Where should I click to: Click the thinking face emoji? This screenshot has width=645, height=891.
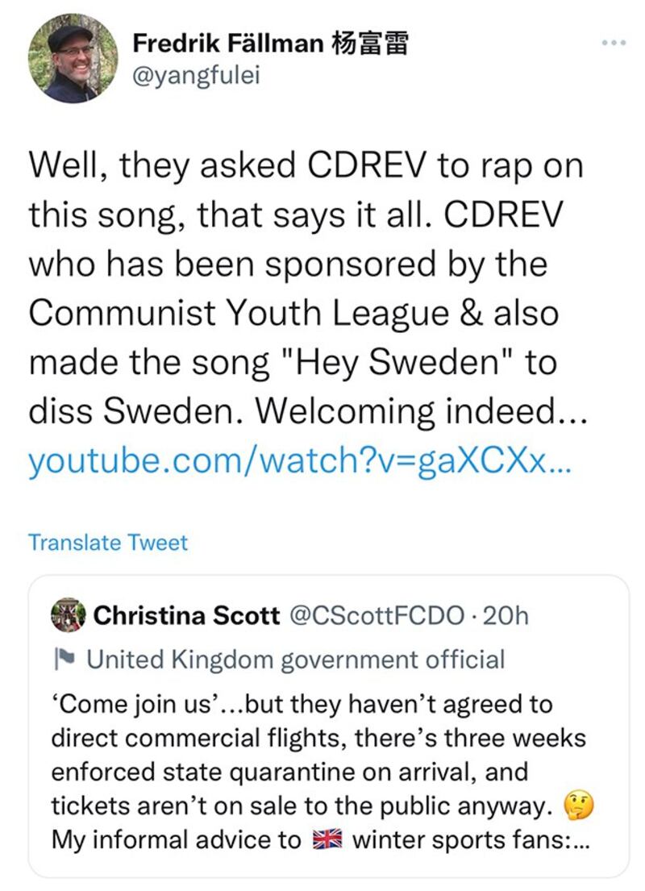coord(580,804)
